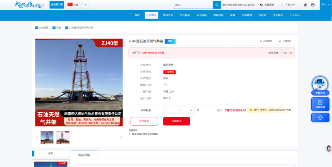
Task: Click the China flag icon
Action: (x=70, y=4)
